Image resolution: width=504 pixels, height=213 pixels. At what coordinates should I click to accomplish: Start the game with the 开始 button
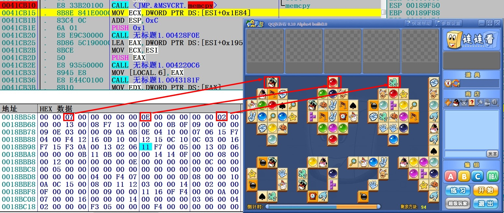point(486,191)
